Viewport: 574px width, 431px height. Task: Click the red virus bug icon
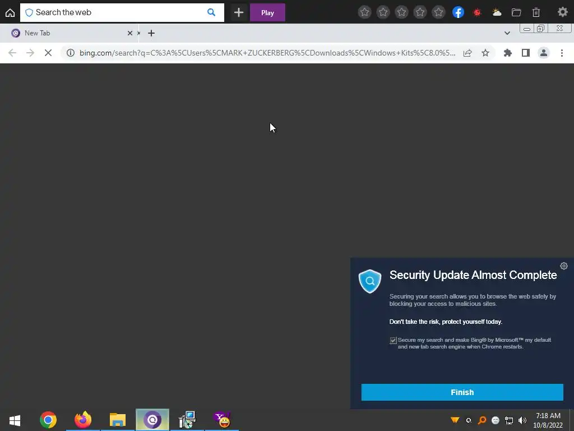coord(477,12)
